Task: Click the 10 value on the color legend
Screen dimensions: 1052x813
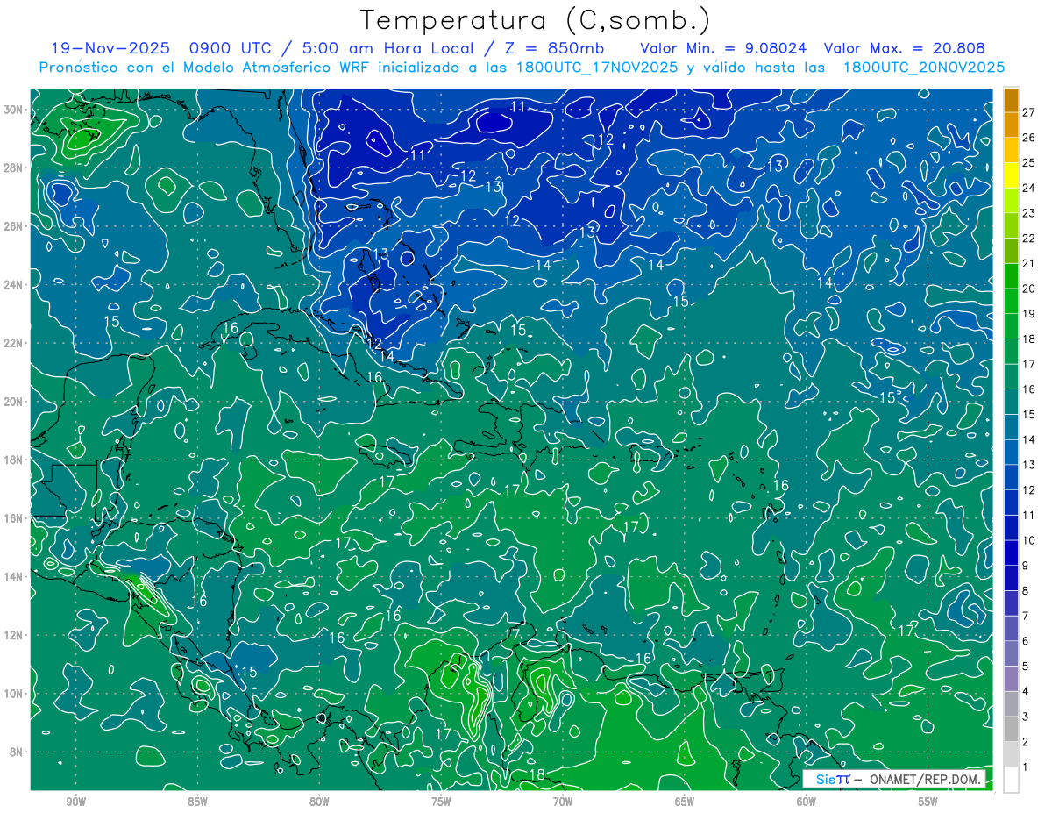Action: (1029, 540)
